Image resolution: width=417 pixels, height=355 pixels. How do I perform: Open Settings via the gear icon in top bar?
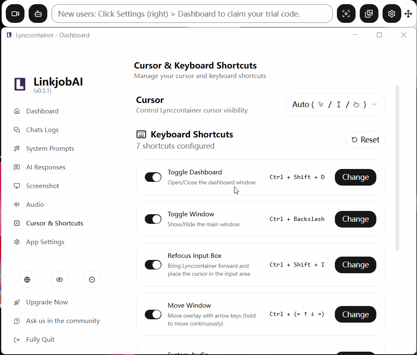(x=392, y=14)
